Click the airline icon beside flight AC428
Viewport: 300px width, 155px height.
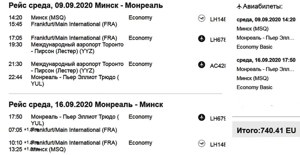(201, 65)
